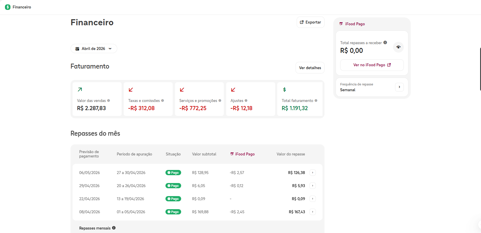This screenshot has height=233, width=481.
Task: Click Pago badge for 20 a 26/04/2026
Action: coord(173,186)
